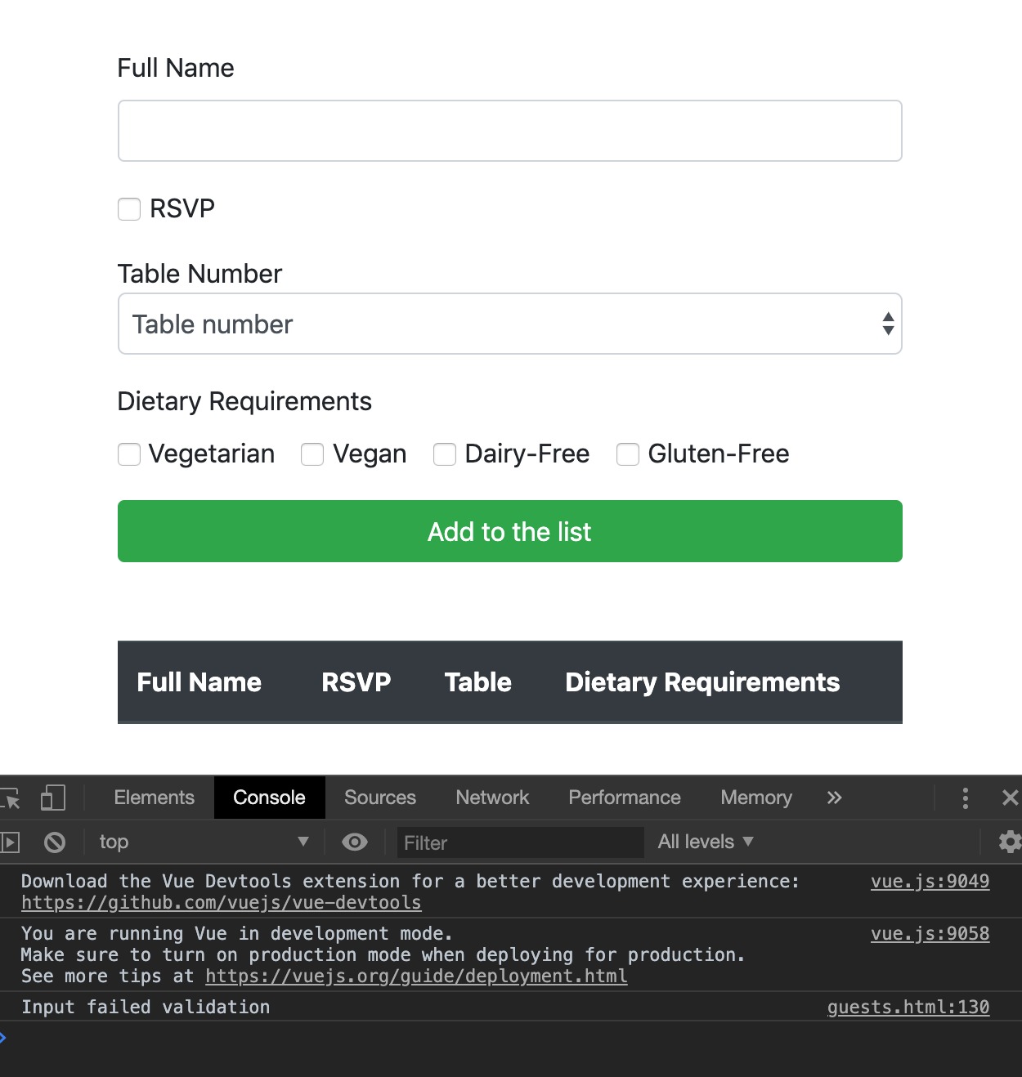Click the Full Name input field
Screen dimensions: 1022x1077
pyautogui.click(x=509, y=132)
